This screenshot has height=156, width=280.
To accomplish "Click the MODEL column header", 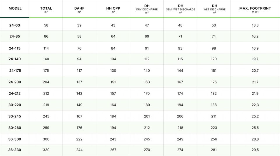I will 15,8.
